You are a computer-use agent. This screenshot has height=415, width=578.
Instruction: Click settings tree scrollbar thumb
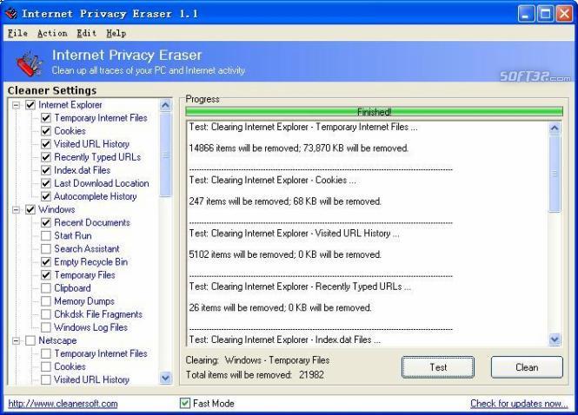pyautogui.click(x=165, y=155)
